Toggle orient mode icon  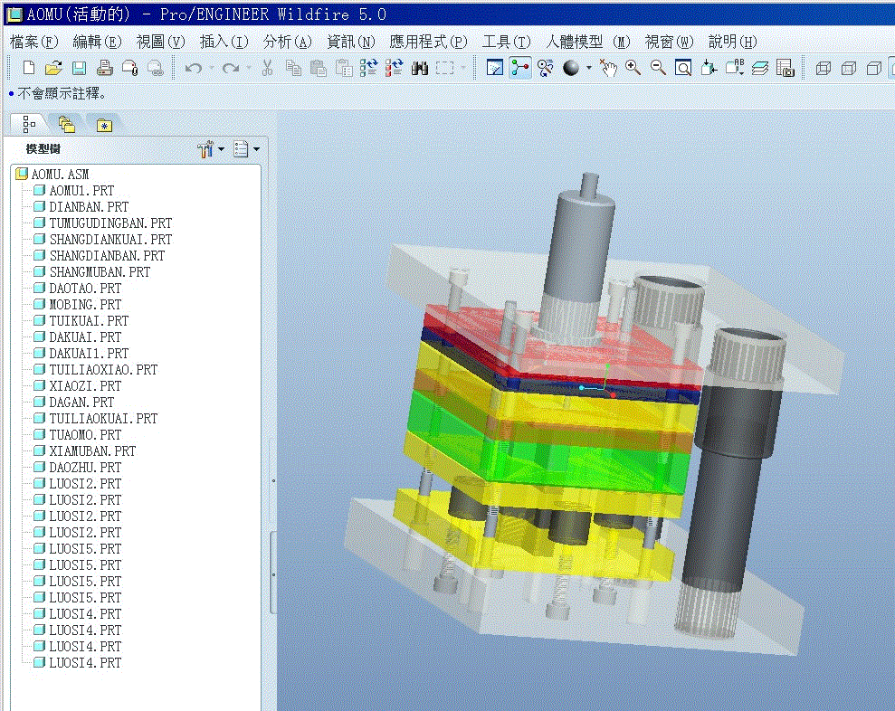pyautogui.click(x=546, y=68)
